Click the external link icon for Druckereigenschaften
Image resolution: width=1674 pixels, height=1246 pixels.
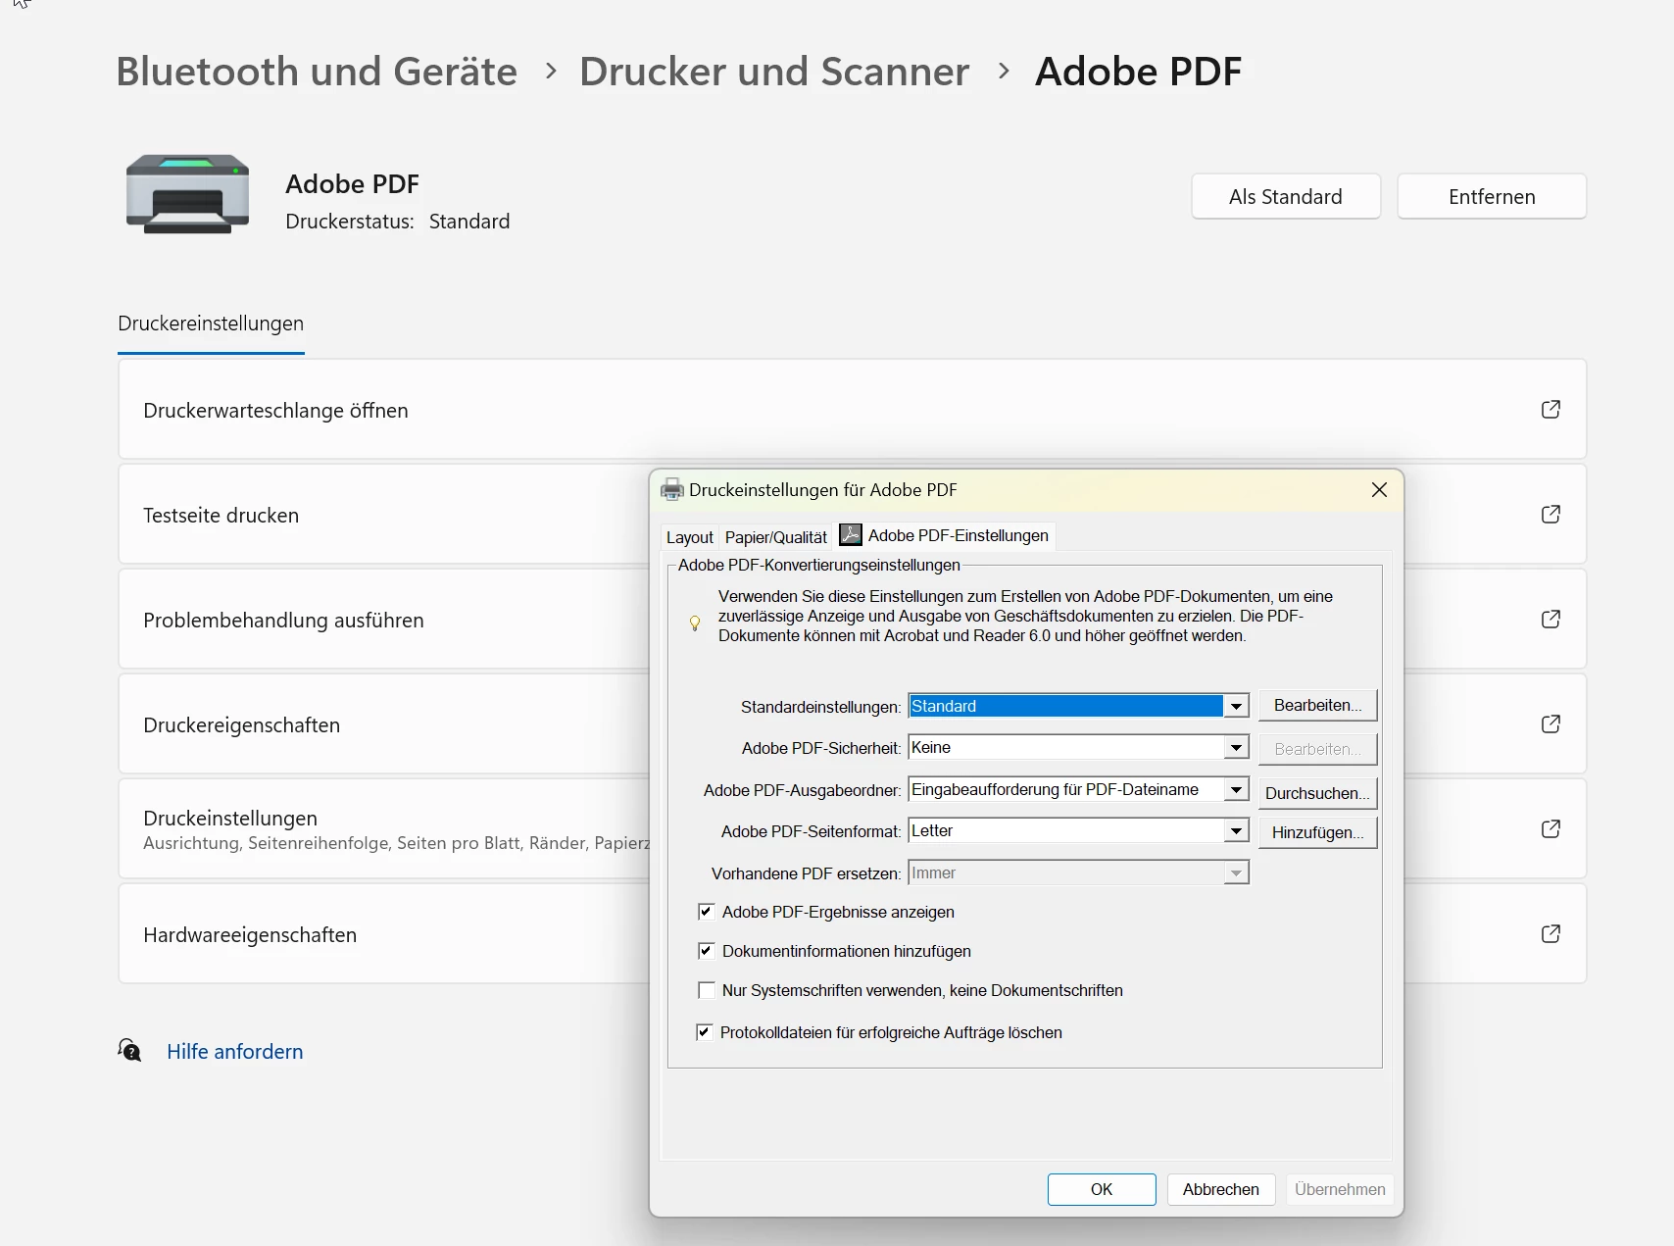coord(1551,723)
